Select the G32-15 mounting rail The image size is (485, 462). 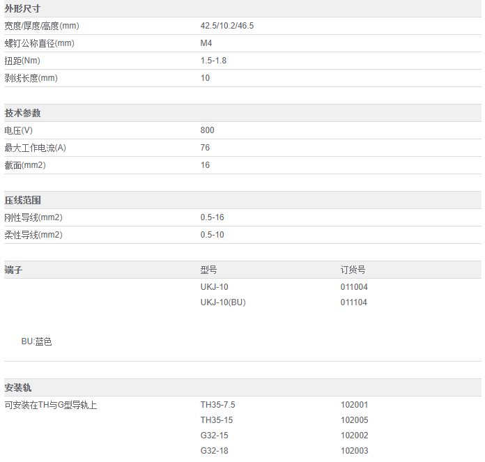(x=214, y=436)
